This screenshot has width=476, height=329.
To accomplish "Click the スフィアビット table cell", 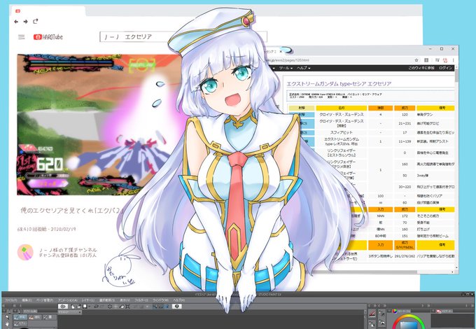I will [342, 132].
